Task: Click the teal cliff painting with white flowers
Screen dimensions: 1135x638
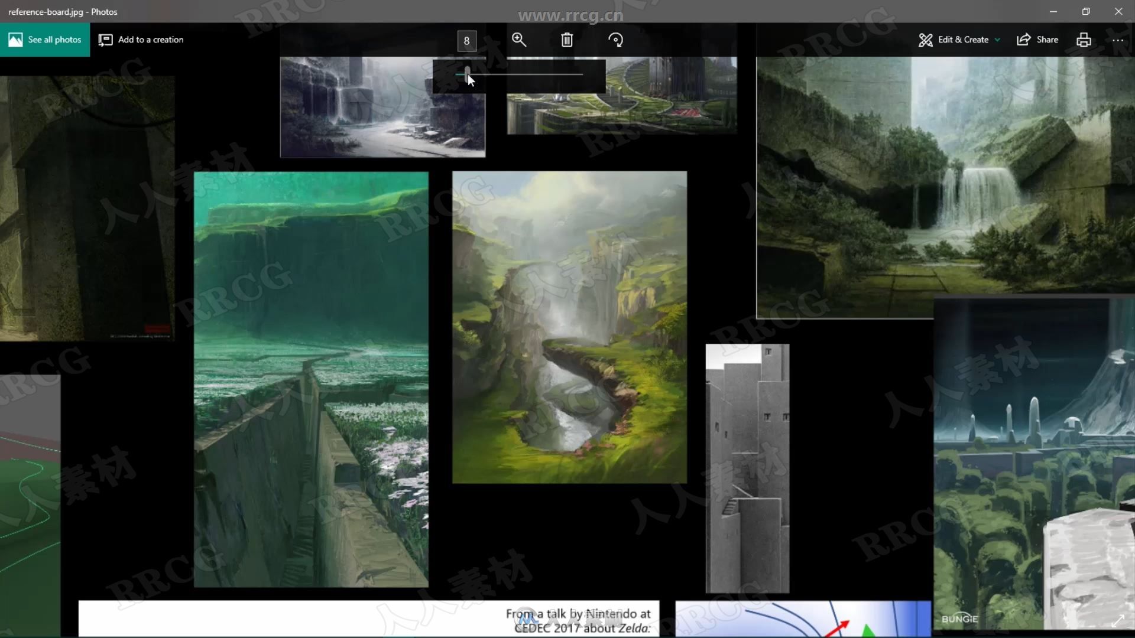Action: 311,379
